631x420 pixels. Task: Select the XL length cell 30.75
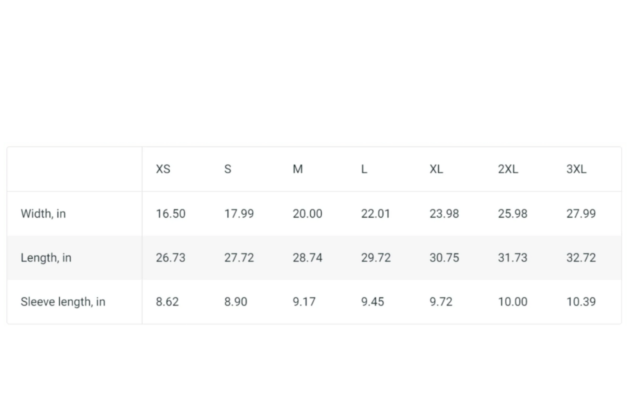tap(444, 258)
